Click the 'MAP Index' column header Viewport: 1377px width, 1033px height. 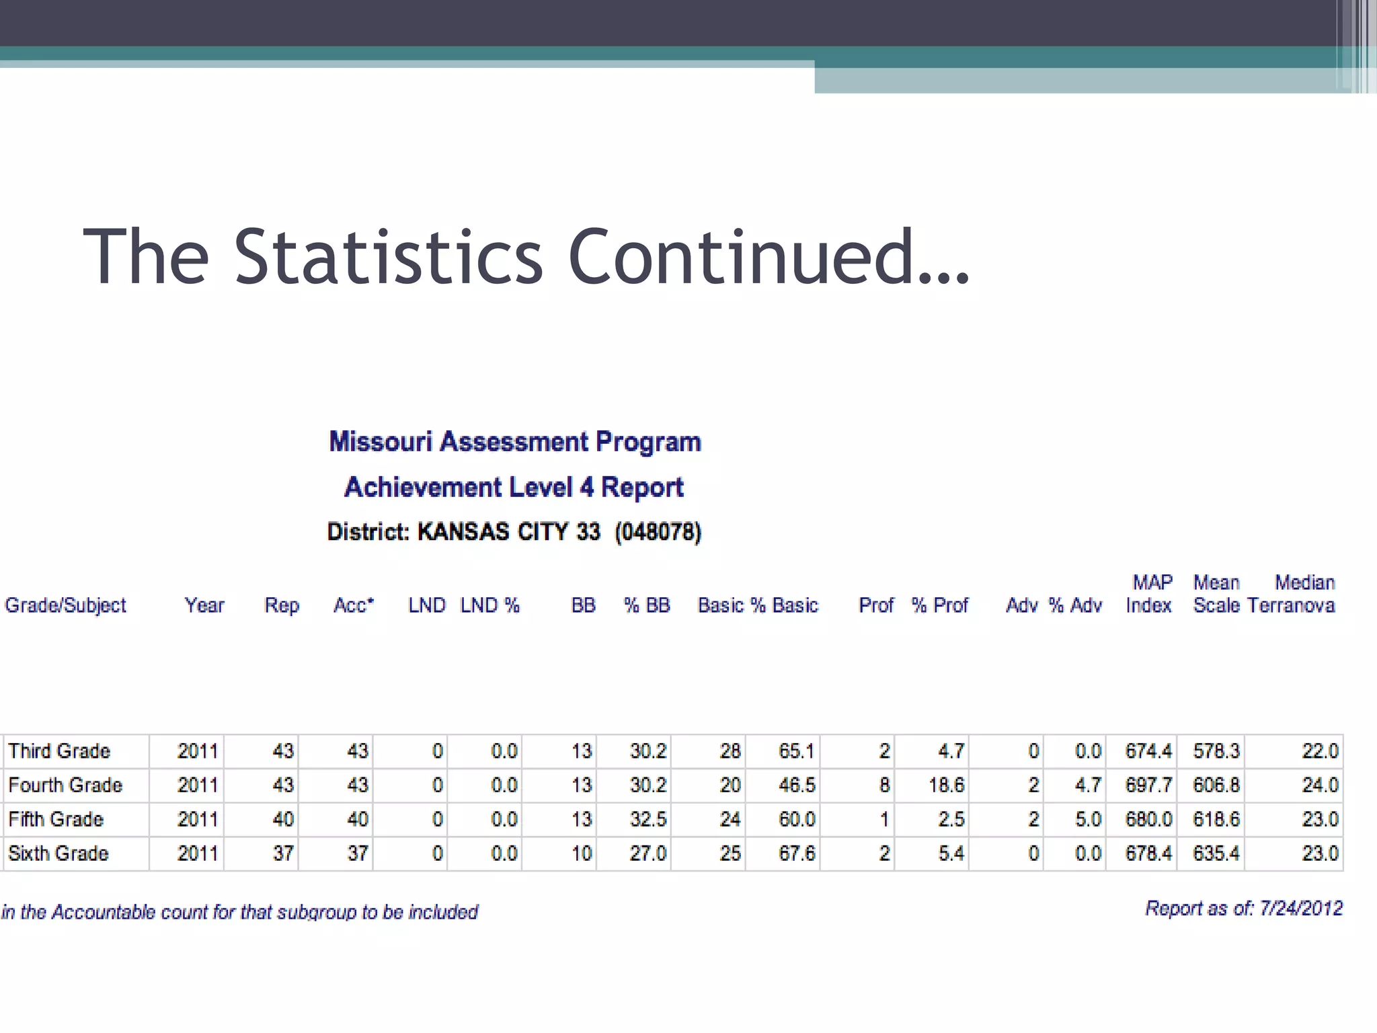1149,594
